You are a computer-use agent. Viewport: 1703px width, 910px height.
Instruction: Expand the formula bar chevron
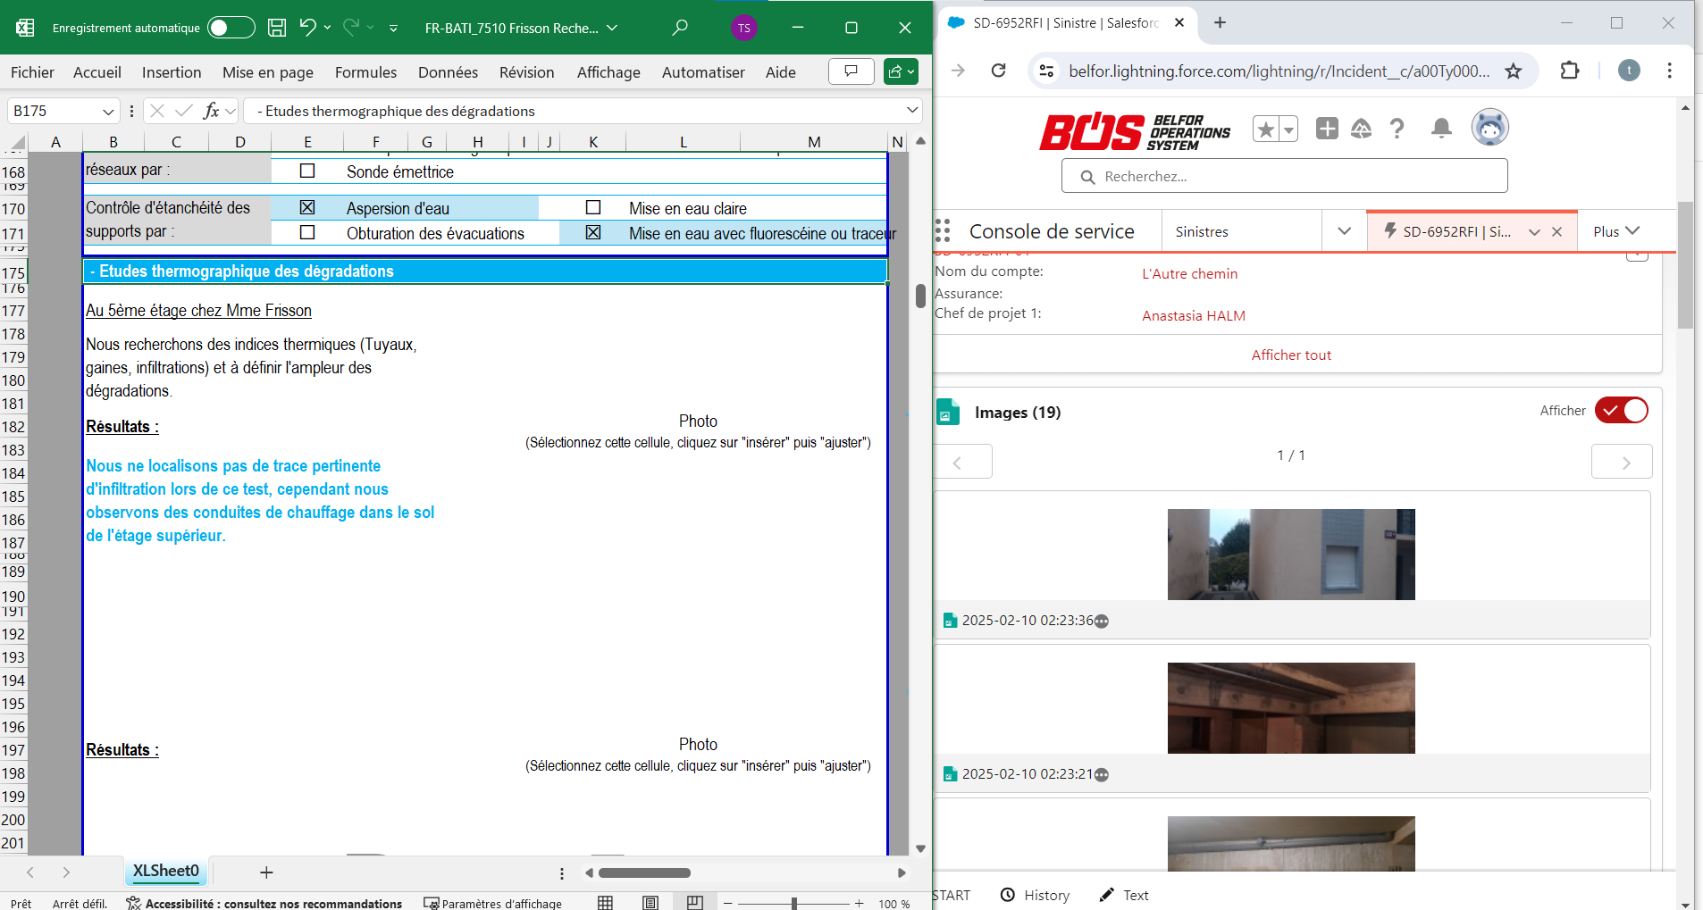(912, 111)
